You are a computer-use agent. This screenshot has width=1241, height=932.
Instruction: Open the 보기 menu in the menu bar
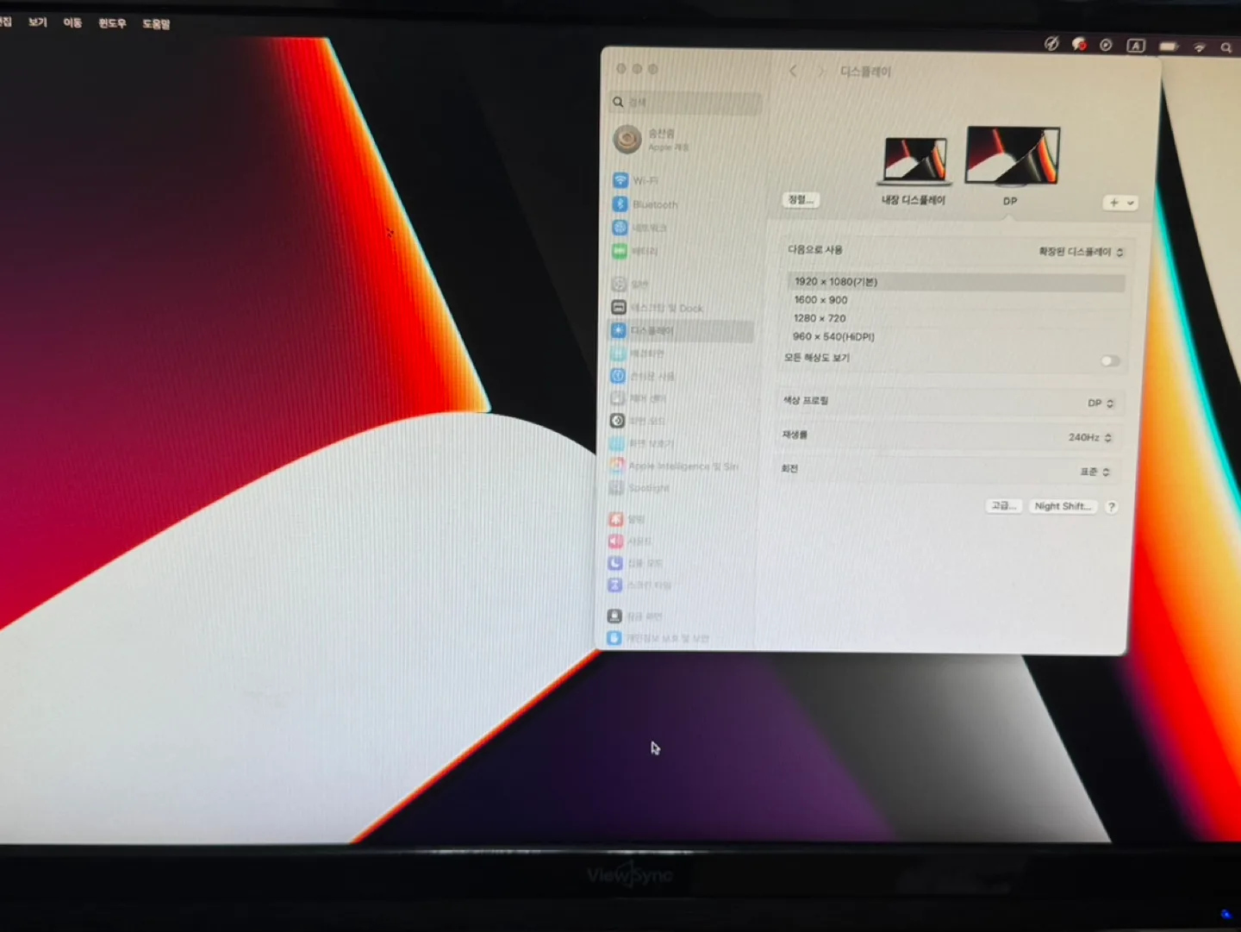[x=38, y=22]
